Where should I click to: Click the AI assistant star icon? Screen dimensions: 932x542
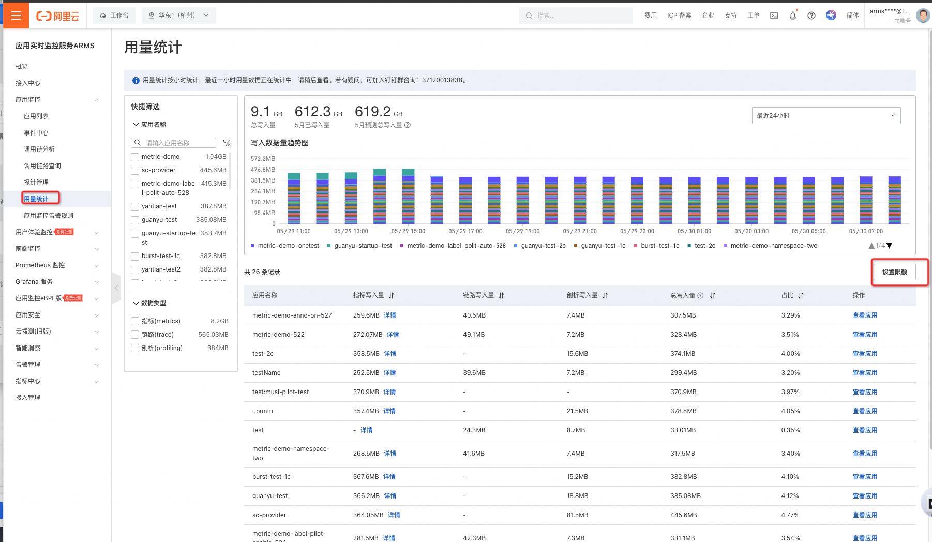831,15
